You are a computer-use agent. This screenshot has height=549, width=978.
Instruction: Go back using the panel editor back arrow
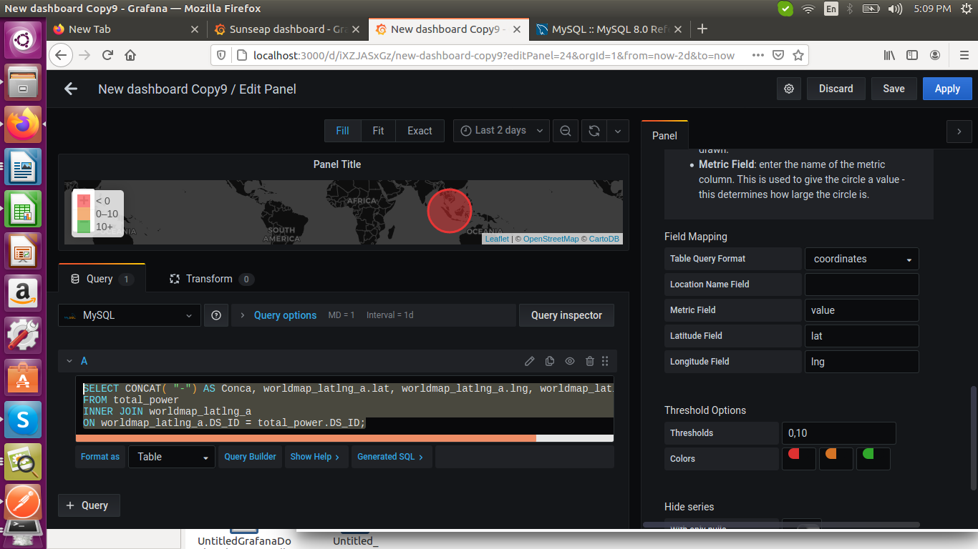click(70, 88)
